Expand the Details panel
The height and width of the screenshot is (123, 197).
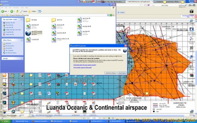[x=22, y=58]
